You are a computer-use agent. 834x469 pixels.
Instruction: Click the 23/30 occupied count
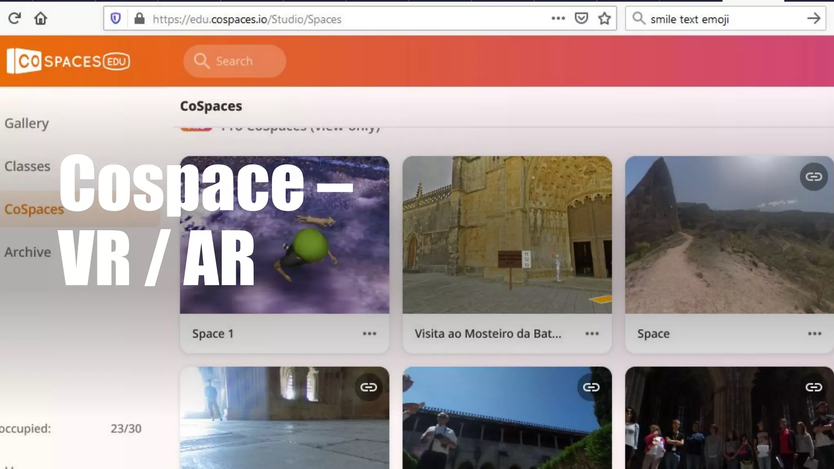(126, 428)
